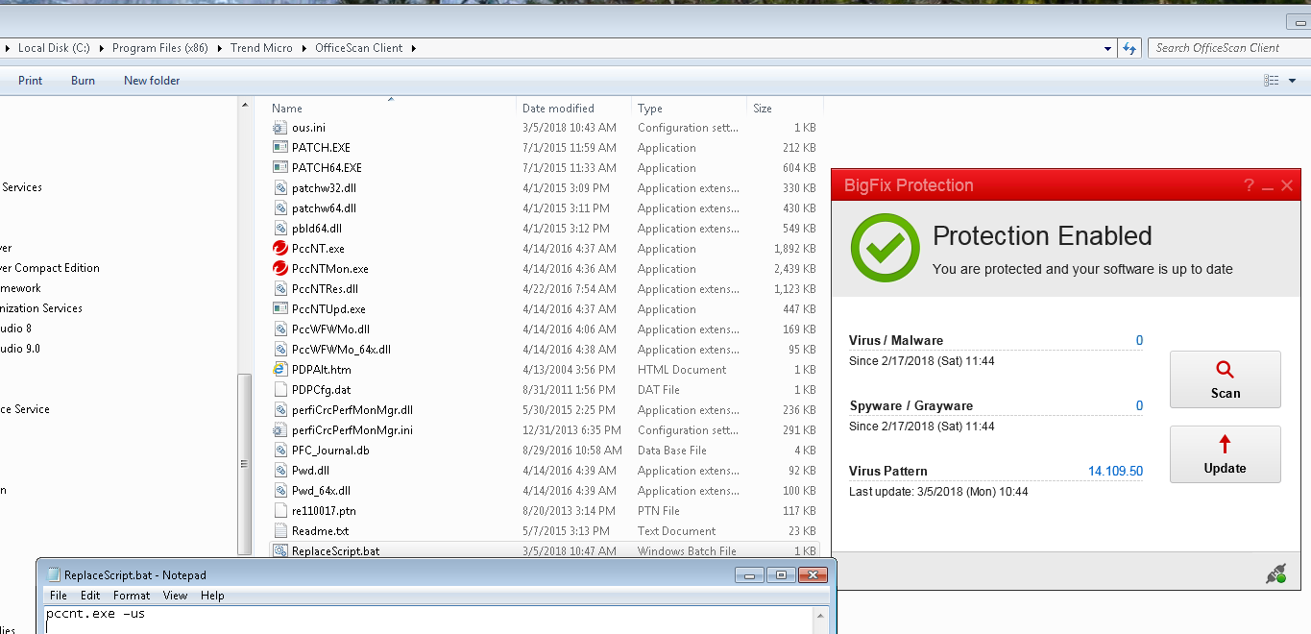Screen dimensions: 1311x634
Task: Expand chevron after Local Disk (C:) breadcrumb
Action: click(x=100, y=48)
